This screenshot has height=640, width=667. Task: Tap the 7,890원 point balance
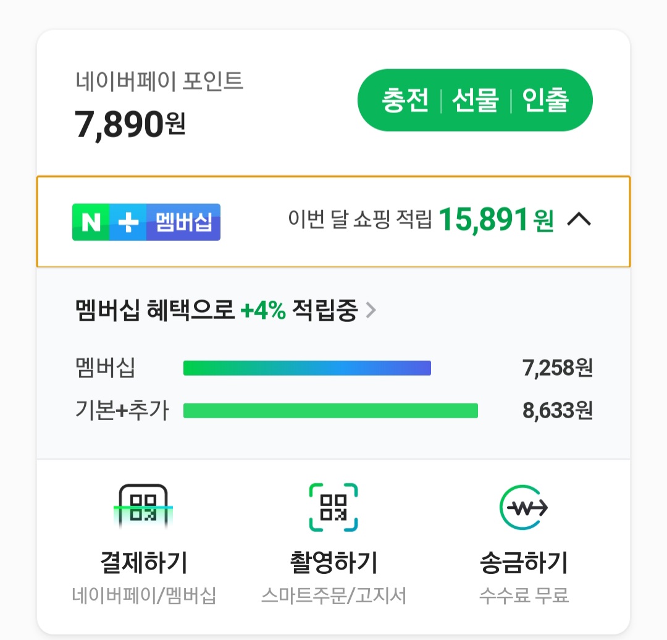click(x=130, y=124)
